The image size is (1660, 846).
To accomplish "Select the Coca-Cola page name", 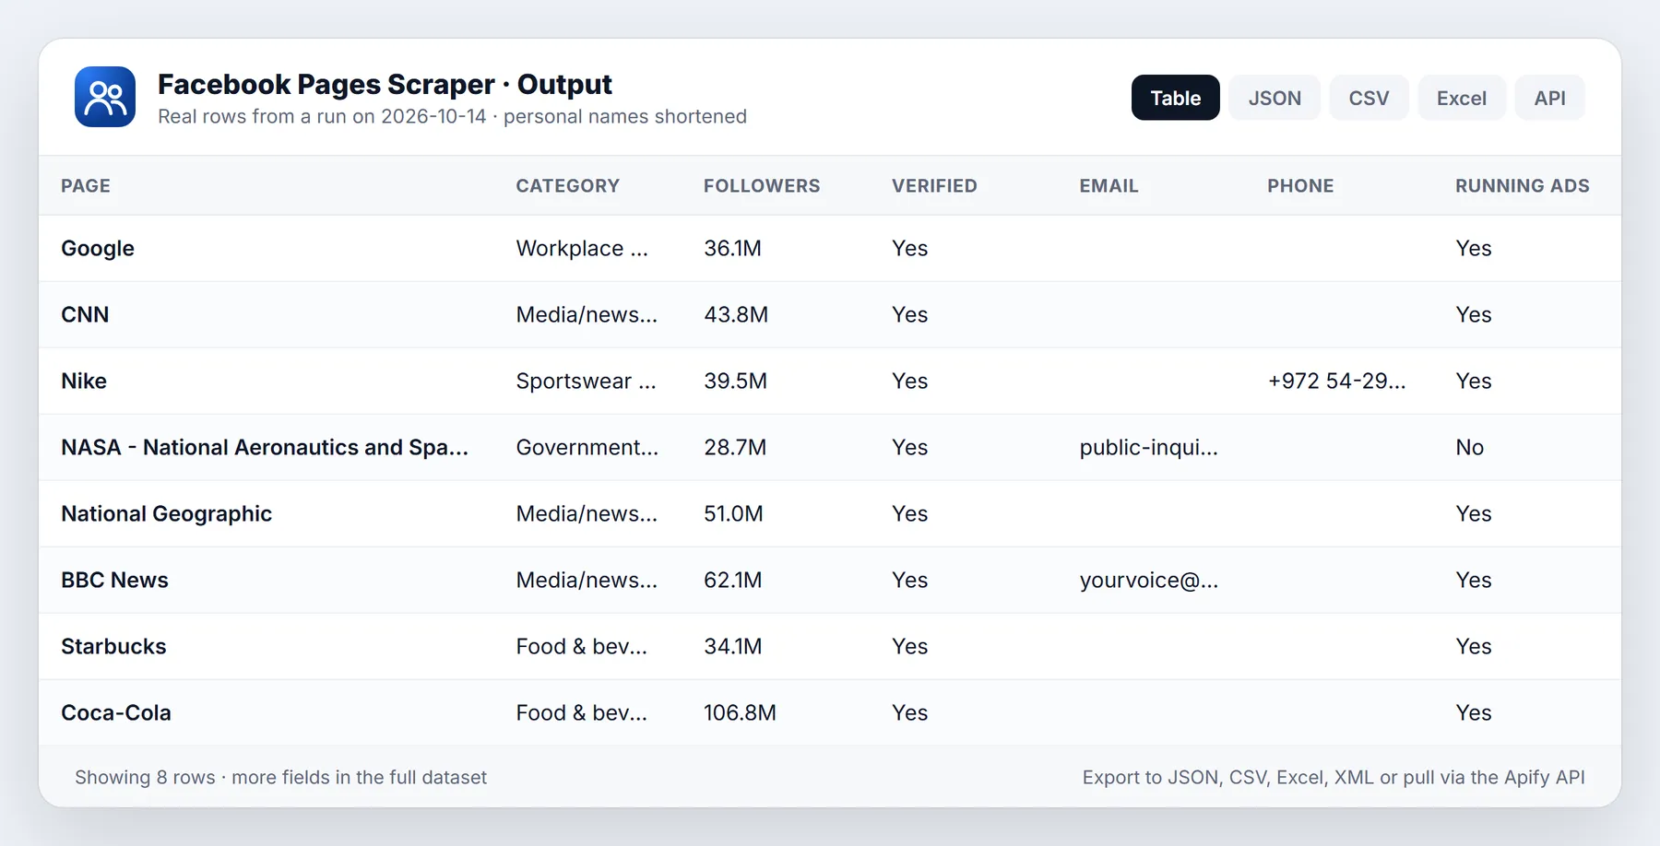I will pos(116,713).
